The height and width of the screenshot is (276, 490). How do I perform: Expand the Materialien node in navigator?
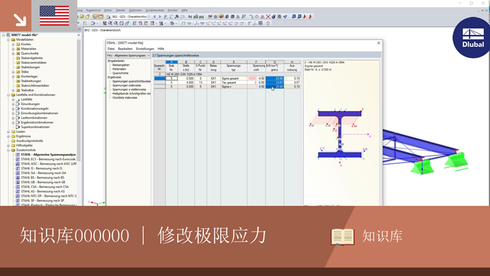pos(13,49)
